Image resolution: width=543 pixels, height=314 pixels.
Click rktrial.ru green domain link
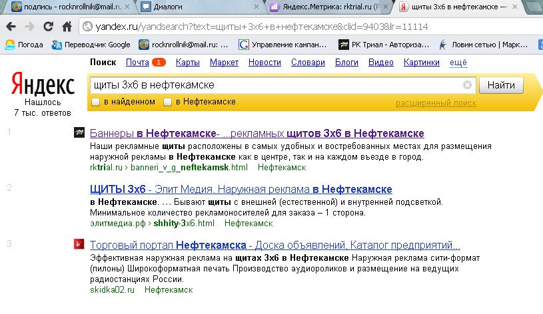point(106,168)
